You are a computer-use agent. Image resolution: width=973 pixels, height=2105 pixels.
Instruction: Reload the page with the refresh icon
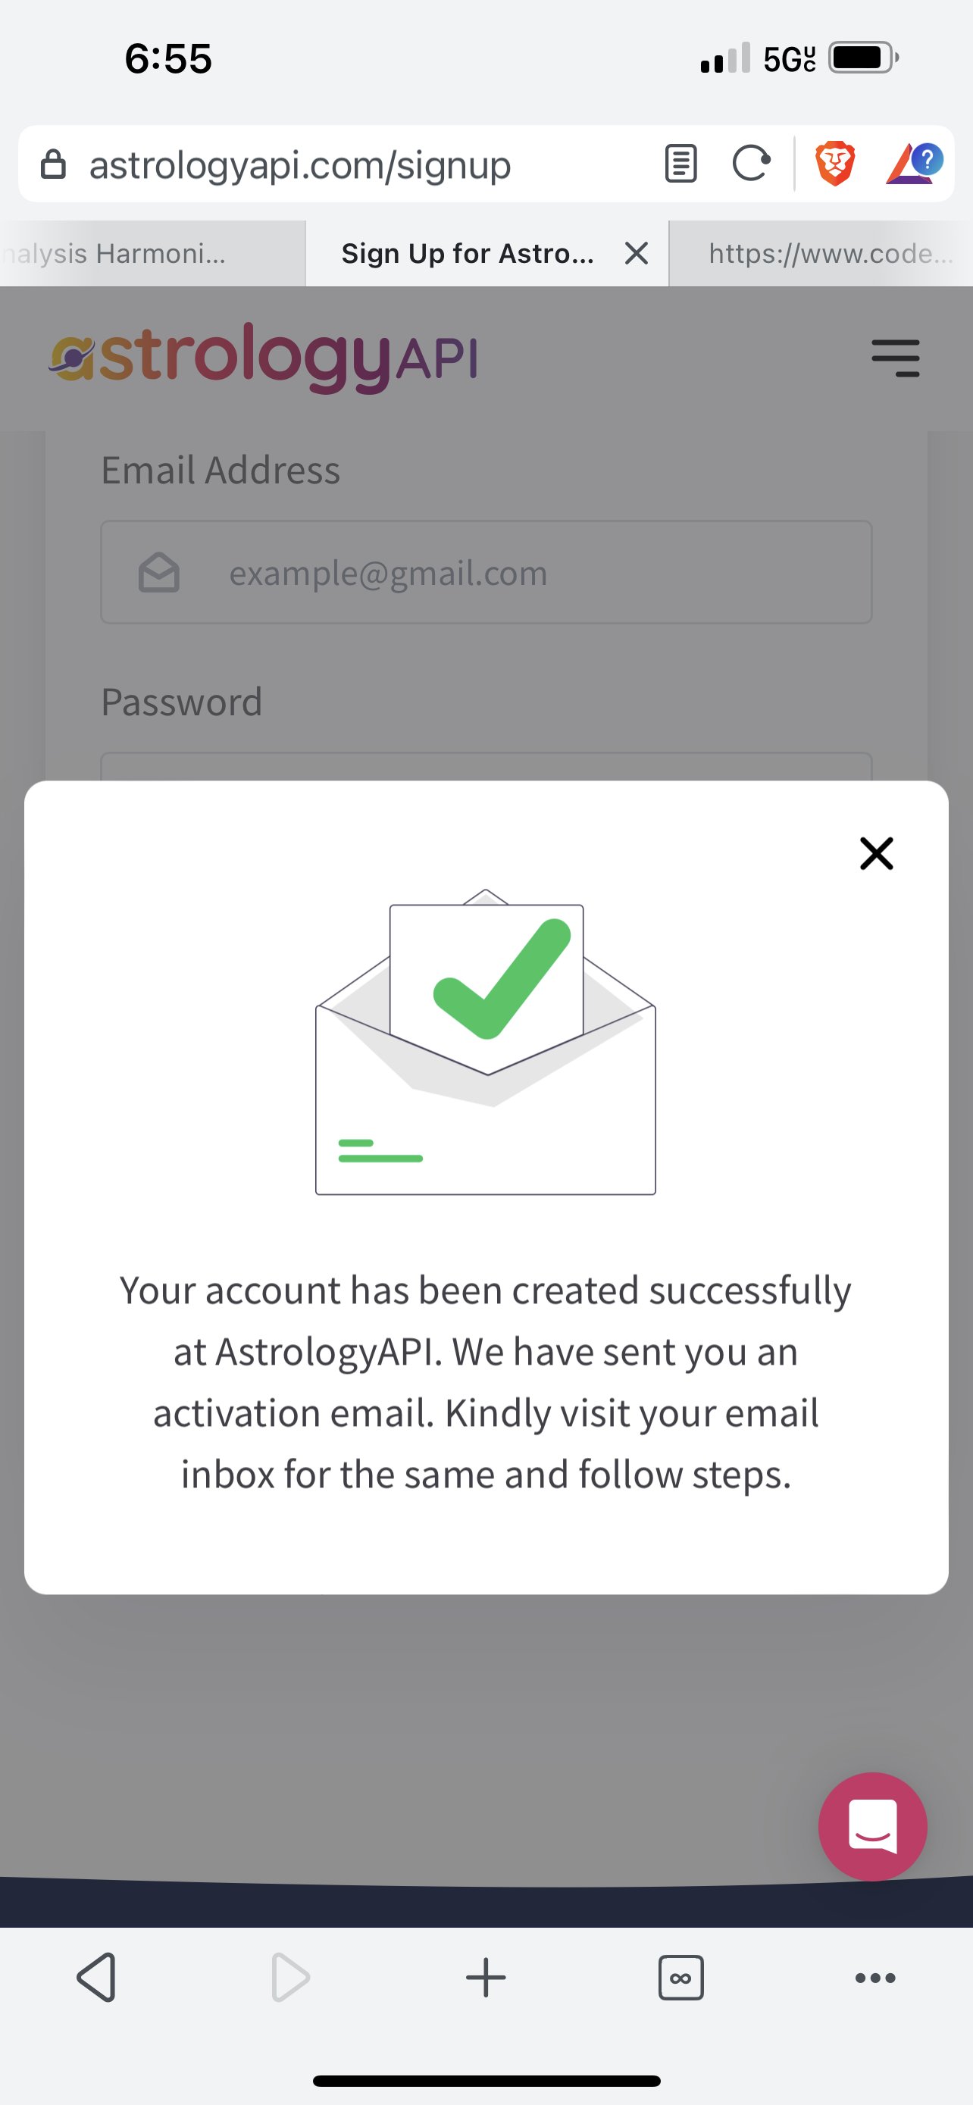click(751, 164)
